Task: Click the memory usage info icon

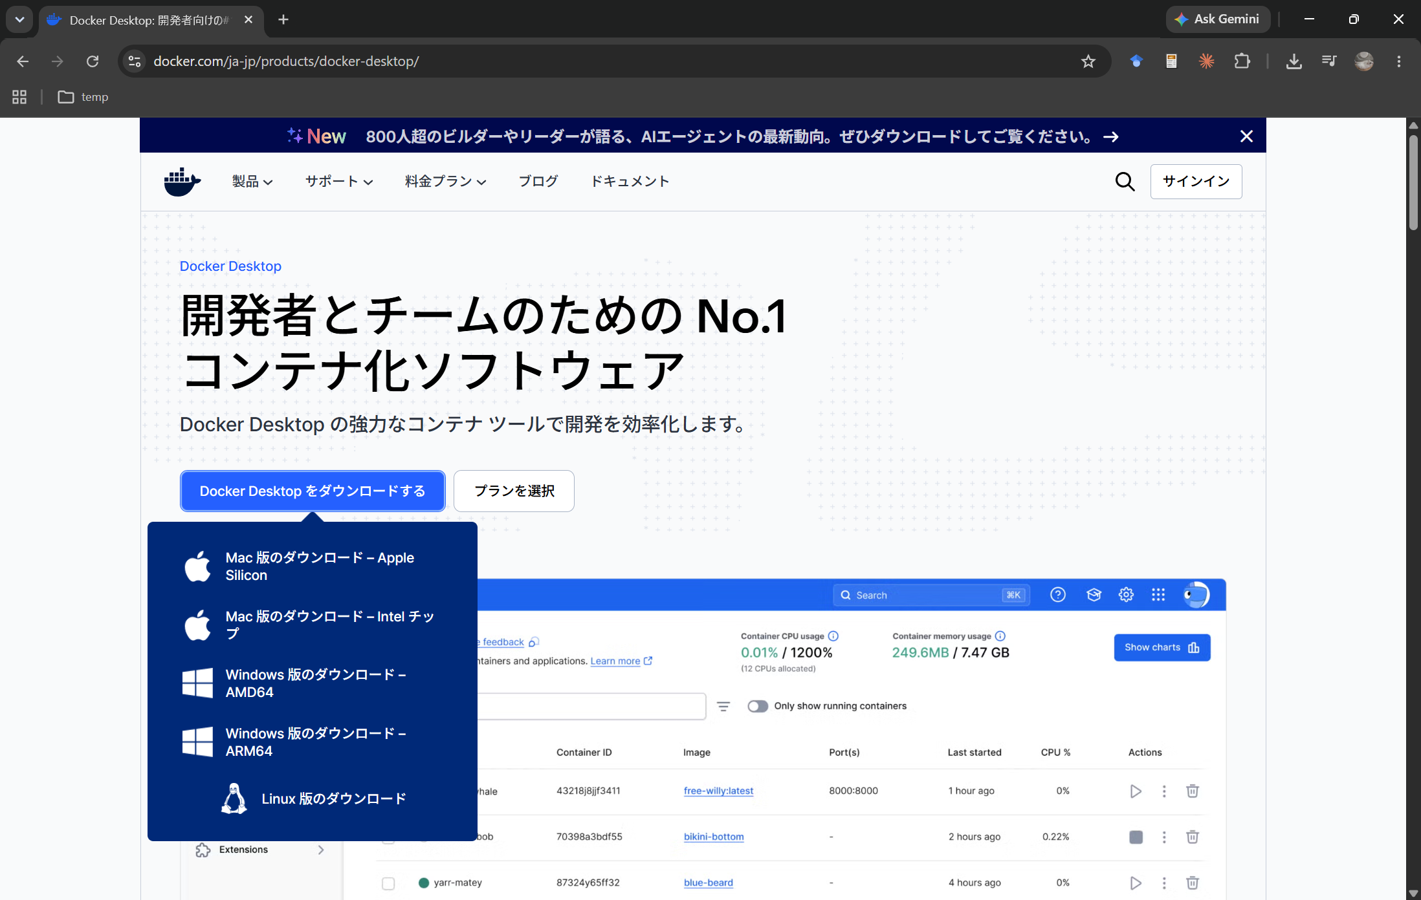Action: tap(1000, 636)
